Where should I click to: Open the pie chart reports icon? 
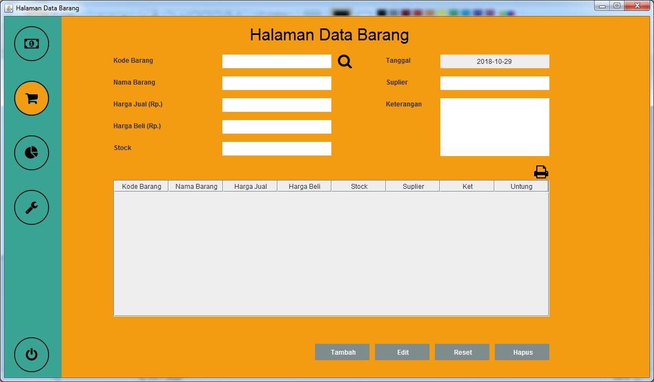31,153
